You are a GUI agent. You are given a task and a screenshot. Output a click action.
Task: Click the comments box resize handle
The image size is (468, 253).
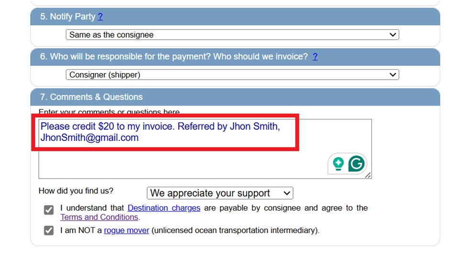pos(368,176)
